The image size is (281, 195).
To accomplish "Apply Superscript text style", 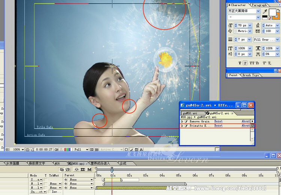I will 264,63.
